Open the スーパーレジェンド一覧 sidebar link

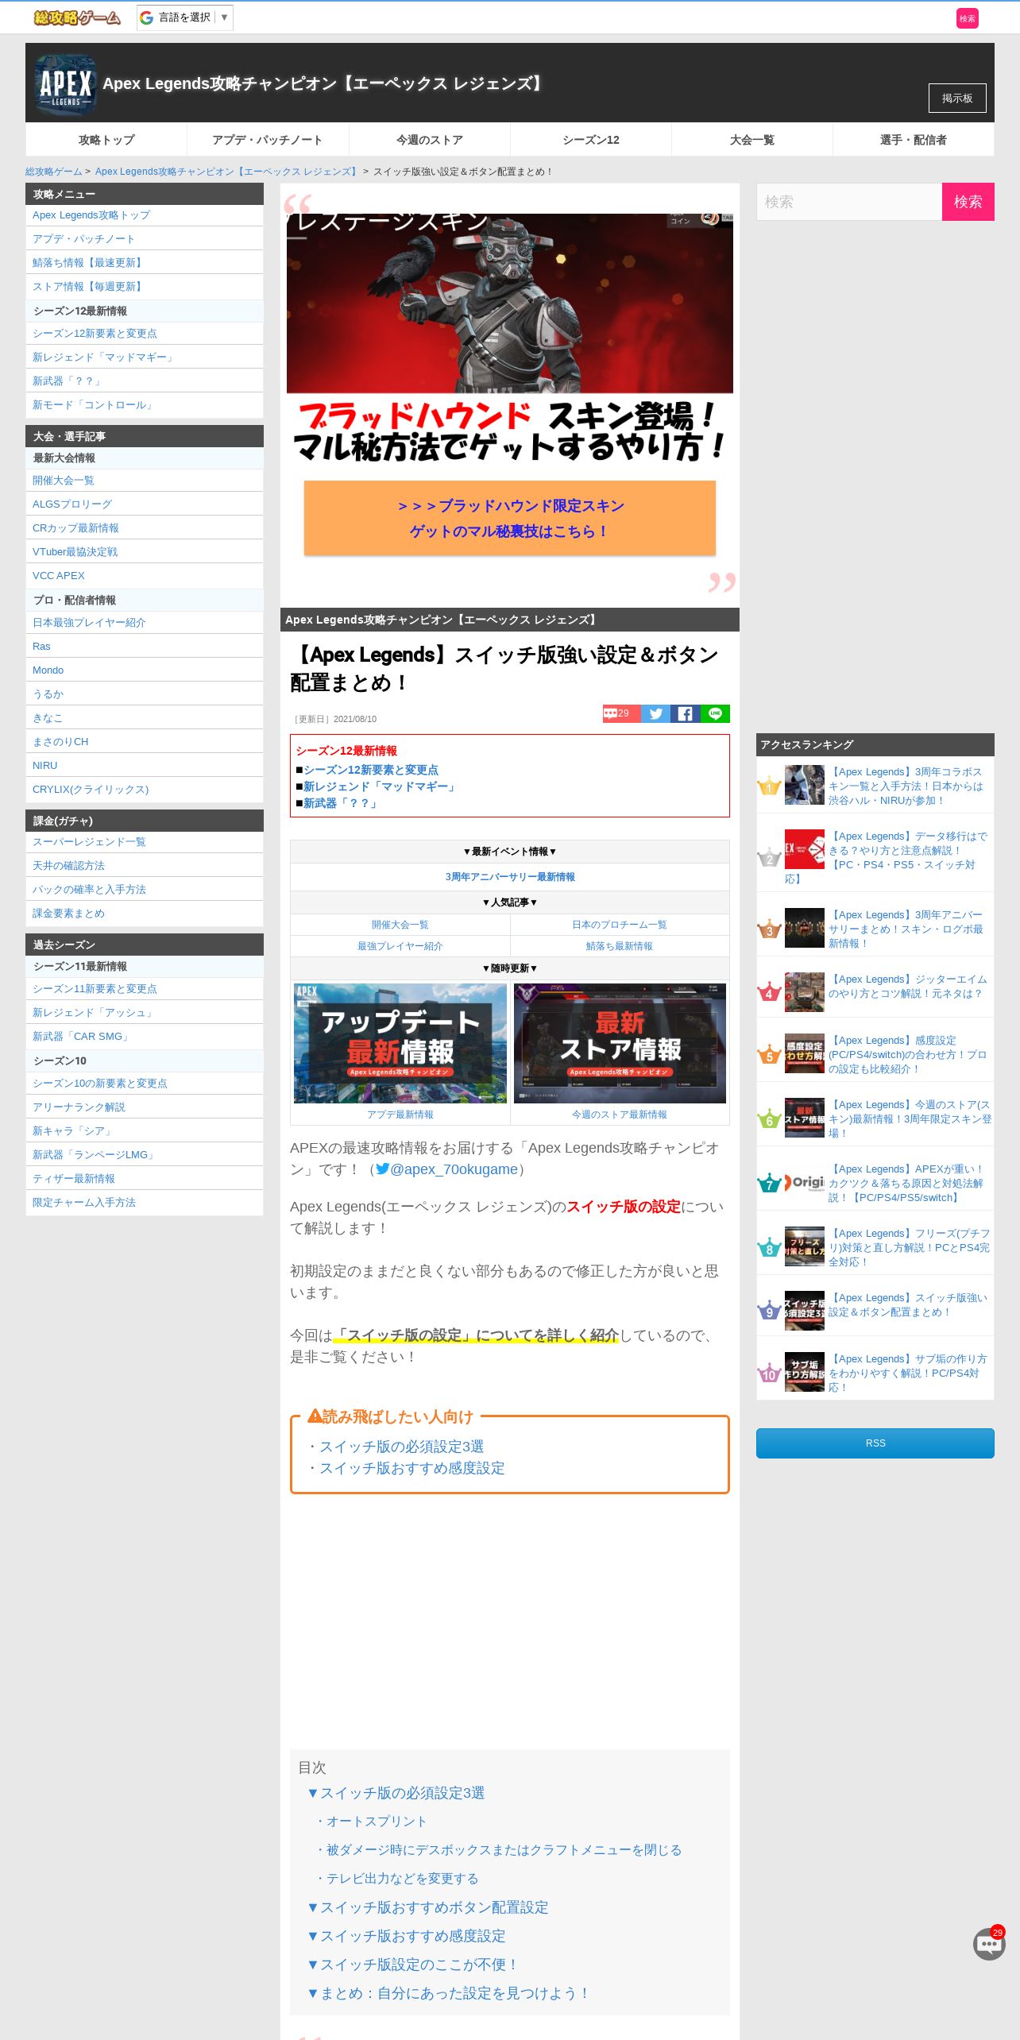89,842
